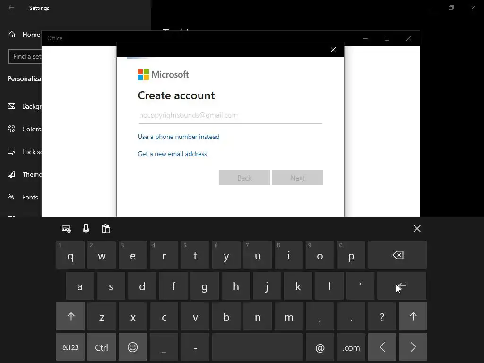Open Themes page in Settings
The image size is (484, 363).
24,174
